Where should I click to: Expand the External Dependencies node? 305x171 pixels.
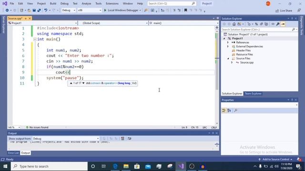tap(228, 47)
